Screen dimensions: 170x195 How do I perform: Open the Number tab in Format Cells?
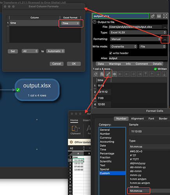(x=121, y=119)
